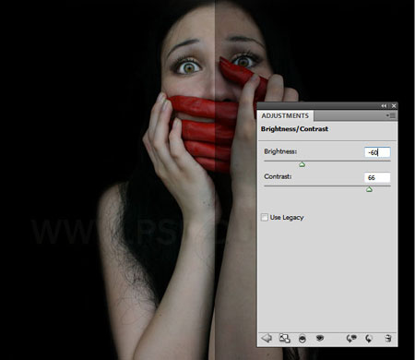This screenshot has height=360, width=415.
Task: Return to the adjustment list with back arrow
Action: pos(267,339)
